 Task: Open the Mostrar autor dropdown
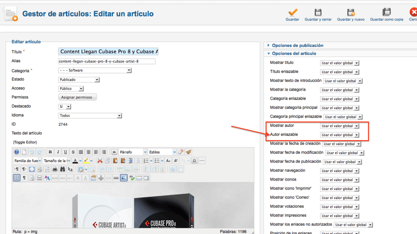point(340,126)
